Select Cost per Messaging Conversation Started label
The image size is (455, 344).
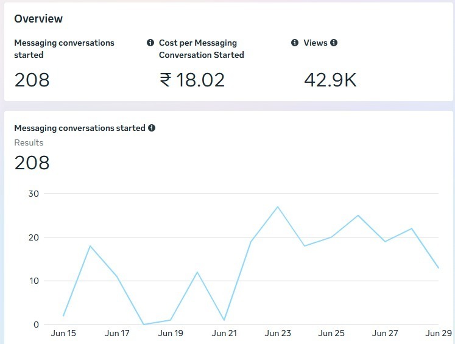[x=202, y=49]
